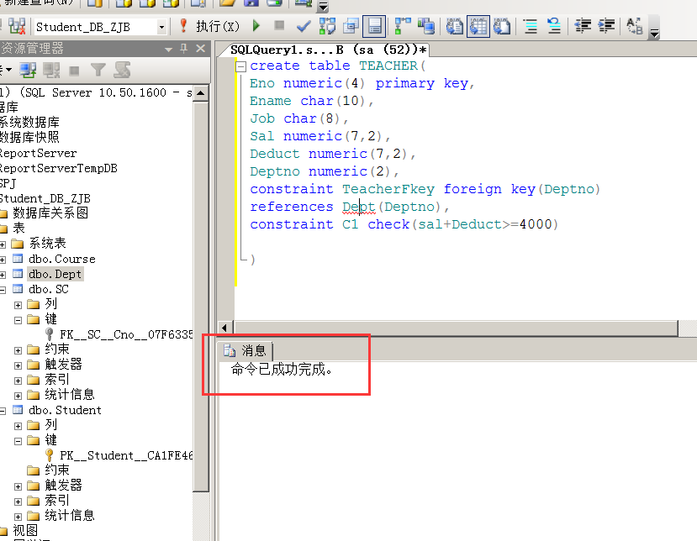697x541 pixels.
Task: Pin the 资源管理器 panel with auto-hide pushpin
Action: pyautogui.click(x=183, y=49)
